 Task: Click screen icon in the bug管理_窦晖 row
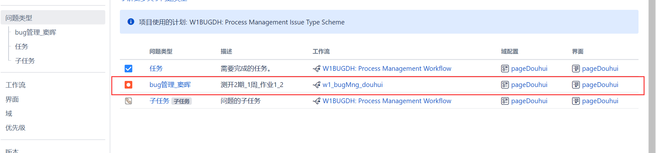point(576,85)
